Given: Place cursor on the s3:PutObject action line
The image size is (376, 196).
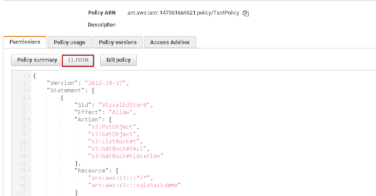Looking at the screenshot, I should pos(113,127).
